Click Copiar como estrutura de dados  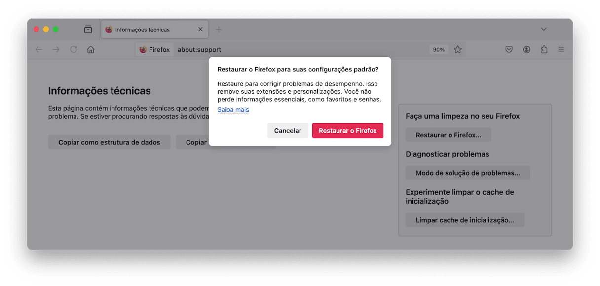coord(109,142)
